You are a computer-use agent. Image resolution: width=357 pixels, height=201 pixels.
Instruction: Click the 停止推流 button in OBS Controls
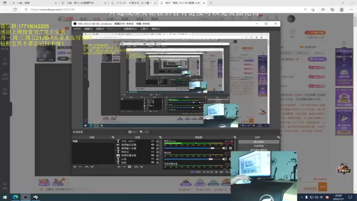[x=259, y=142]
